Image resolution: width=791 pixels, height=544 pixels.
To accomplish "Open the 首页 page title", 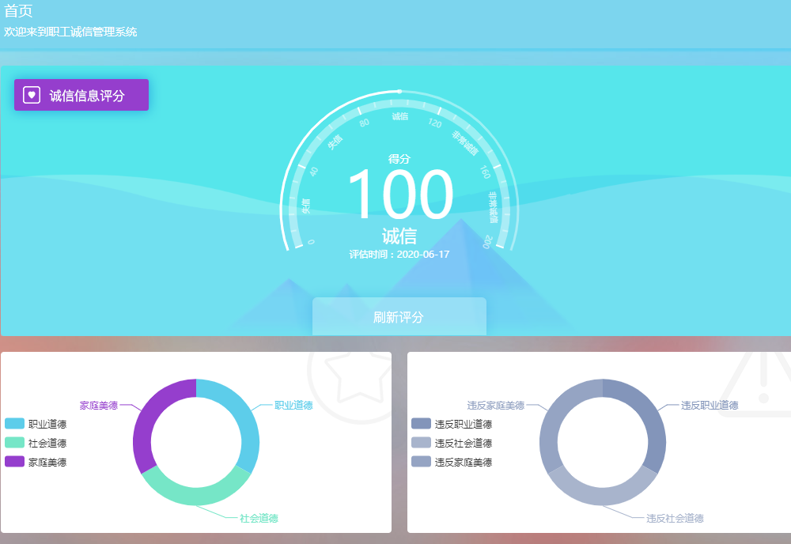I will [18, 11].
